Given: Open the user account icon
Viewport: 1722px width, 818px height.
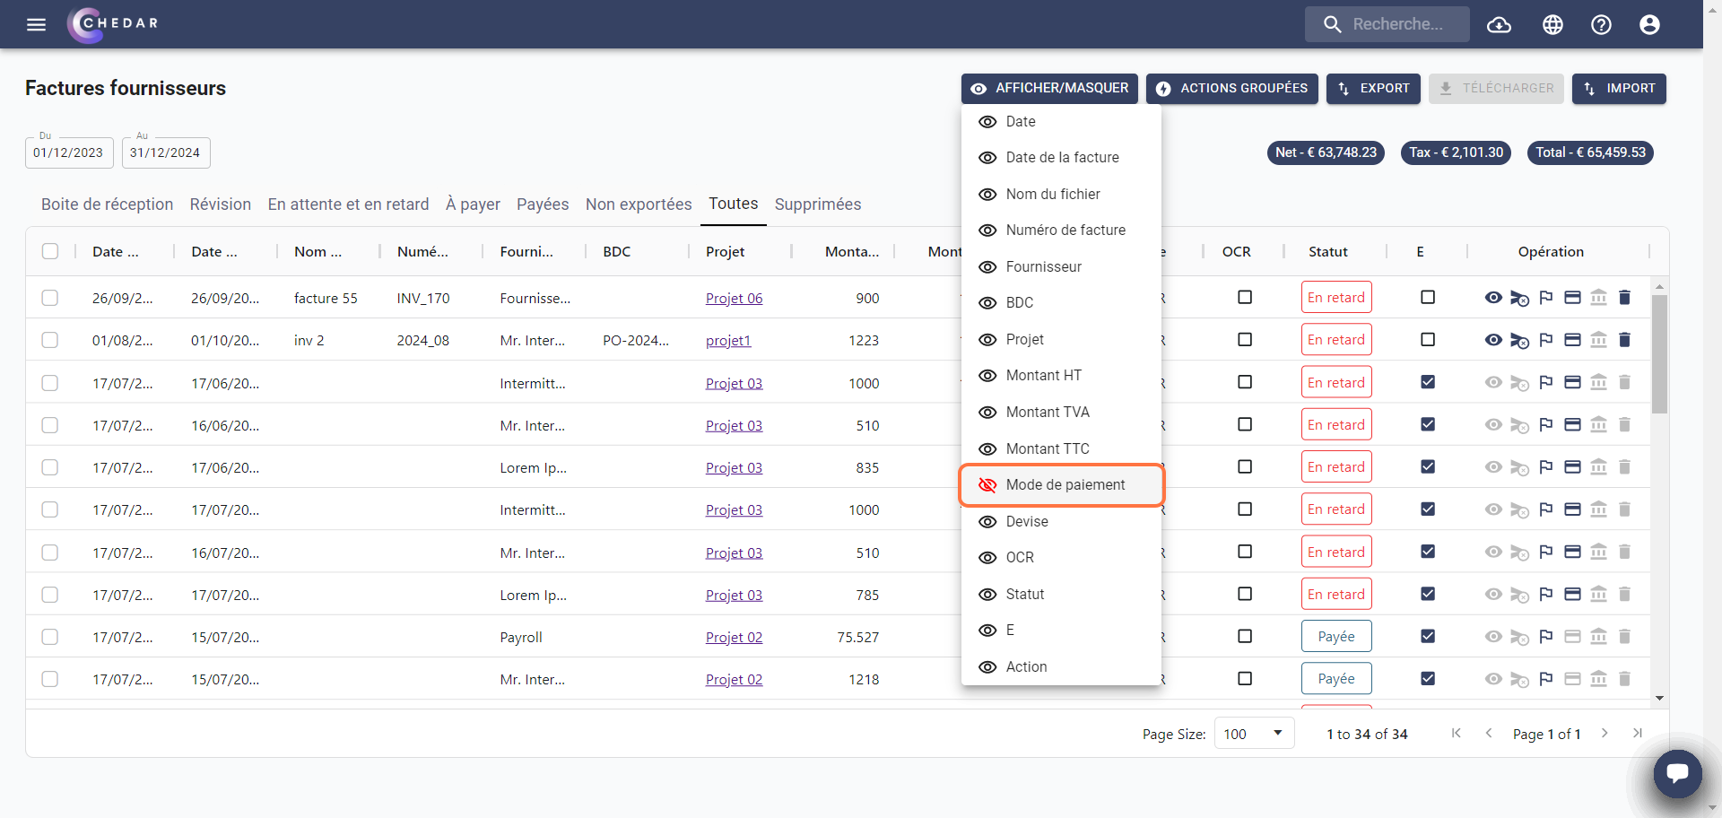Looking at the screenshot, I should 1649,24.
